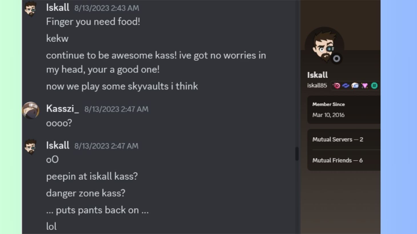The height and width of the screenshot is (234, 417).
Task: Expand the Mutual Friends — 6 section
Action: [338, 160]
